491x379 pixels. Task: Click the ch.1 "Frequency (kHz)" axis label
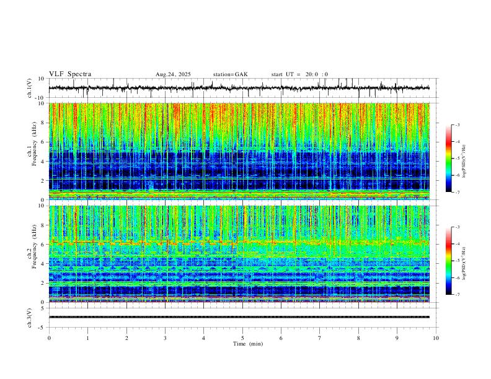click(34, 145)
